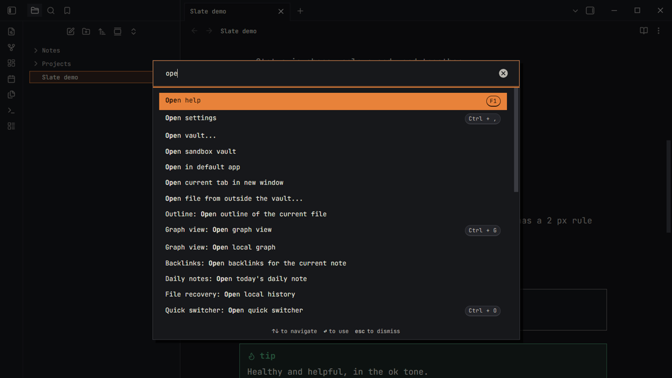The image size is (672, 378).
Task: Select the Open vault... command
Action: tap(332, 136)
